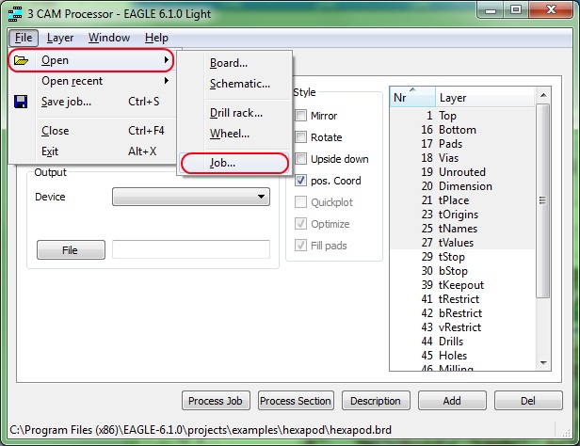Select layer 45 Holes
Viewport: 580px width, 446px height.
pos(462,355)
